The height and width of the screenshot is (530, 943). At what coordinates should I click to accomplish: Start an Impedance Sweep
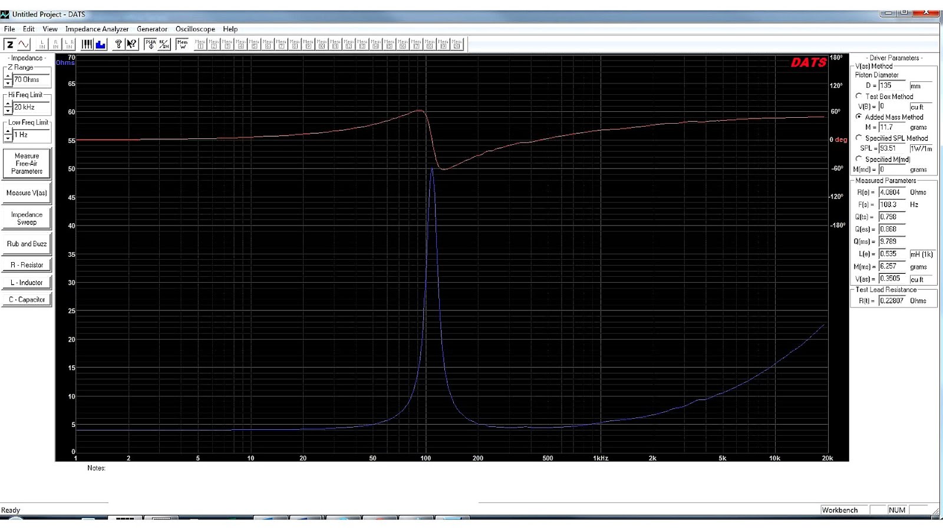[27, 218]
